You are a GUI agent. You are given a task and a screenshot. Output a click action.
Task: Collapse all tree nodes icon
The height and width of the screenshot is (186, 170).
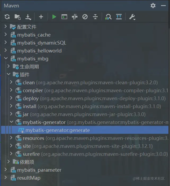[x=95, y=17]
